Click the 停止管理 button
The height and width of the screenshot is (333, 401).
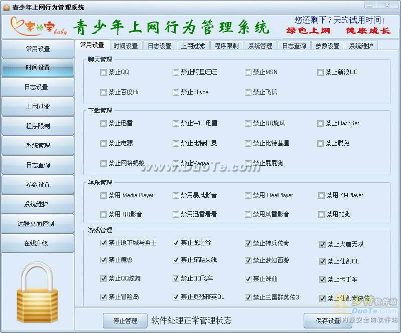tap(125, 321)
